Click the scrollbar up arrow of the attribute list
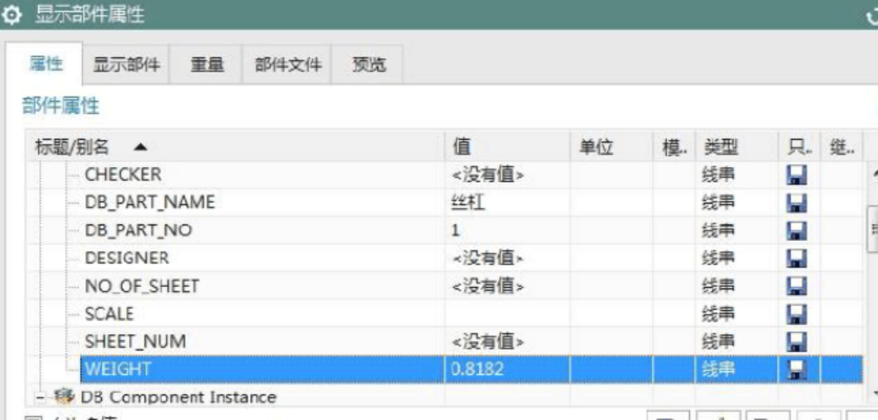Viewport: 878px width, 420px height. click(872, 174)
